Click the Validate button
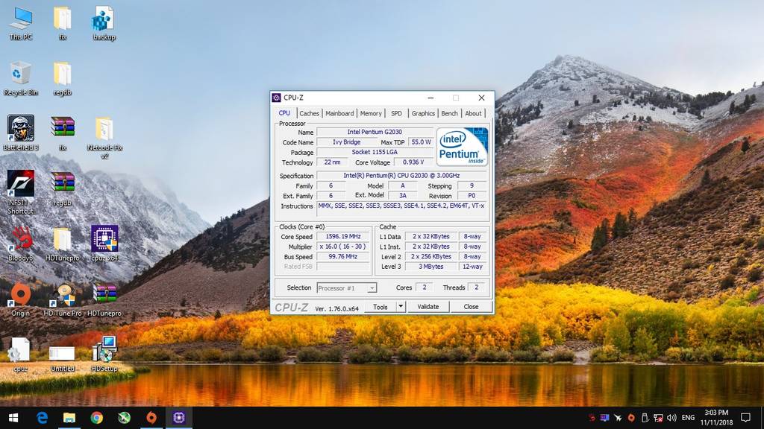The image size is (764, 429). click(428, 307)
